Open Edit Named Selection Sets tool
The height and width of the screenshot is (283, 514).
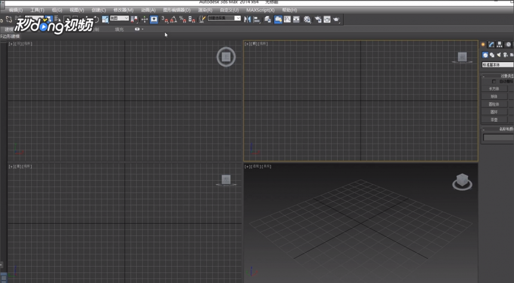[202, 19]
